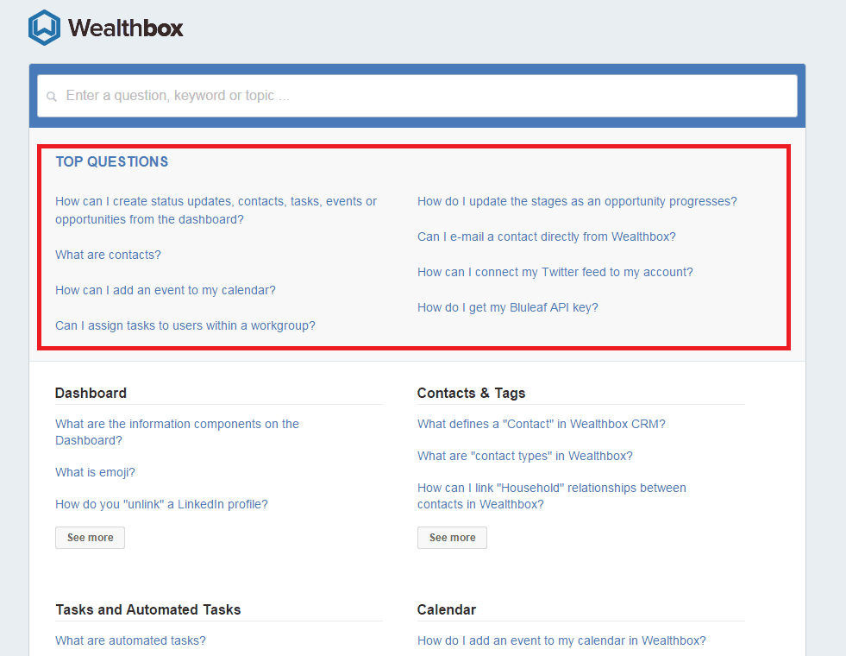The width and height of the screenshot is (846, 656).
Task: Click the Dashboard section heading
Action: pyautogui.click(x=91, y=393)
